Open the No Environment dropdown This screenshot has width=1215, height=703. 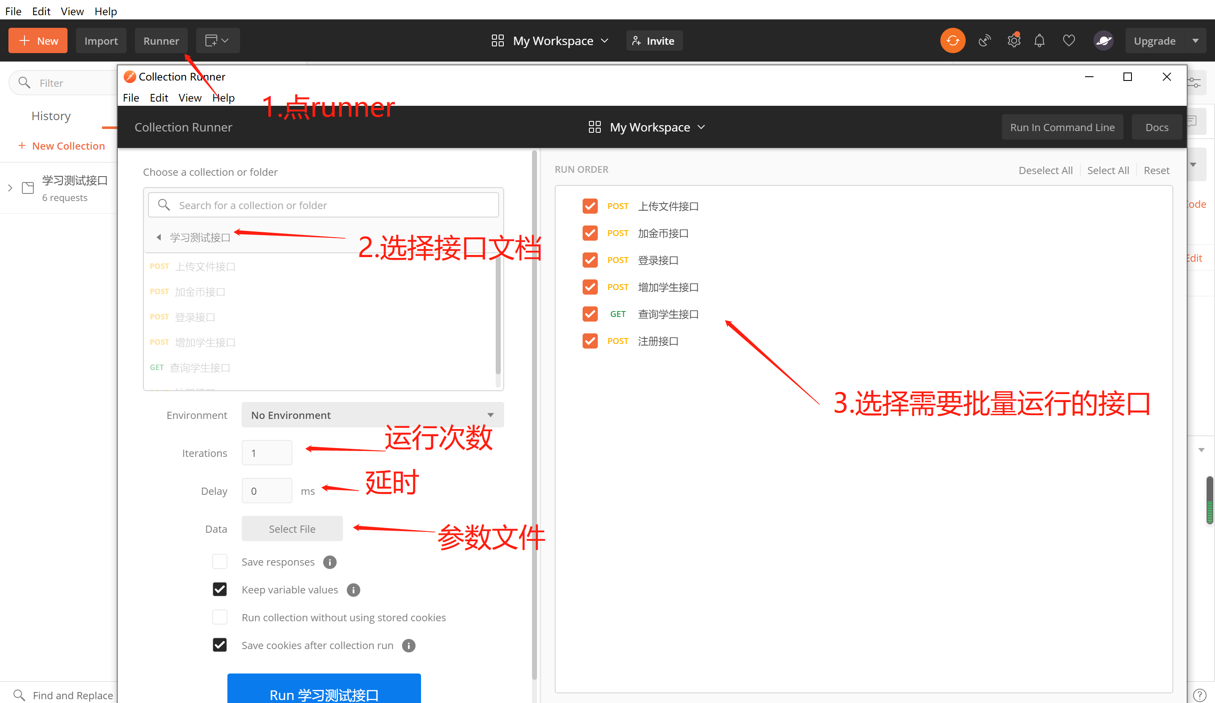[x=372, y=415]
